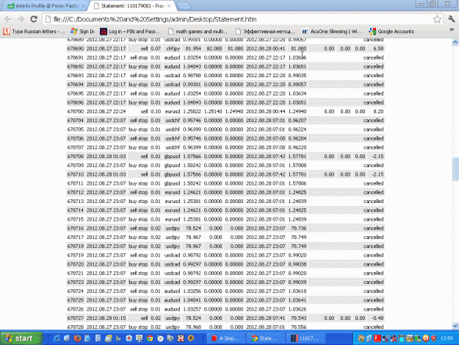This screenshot has width=459, height=345.
Task: Open the Windows Start menu
Action: [x=21, y=338]
